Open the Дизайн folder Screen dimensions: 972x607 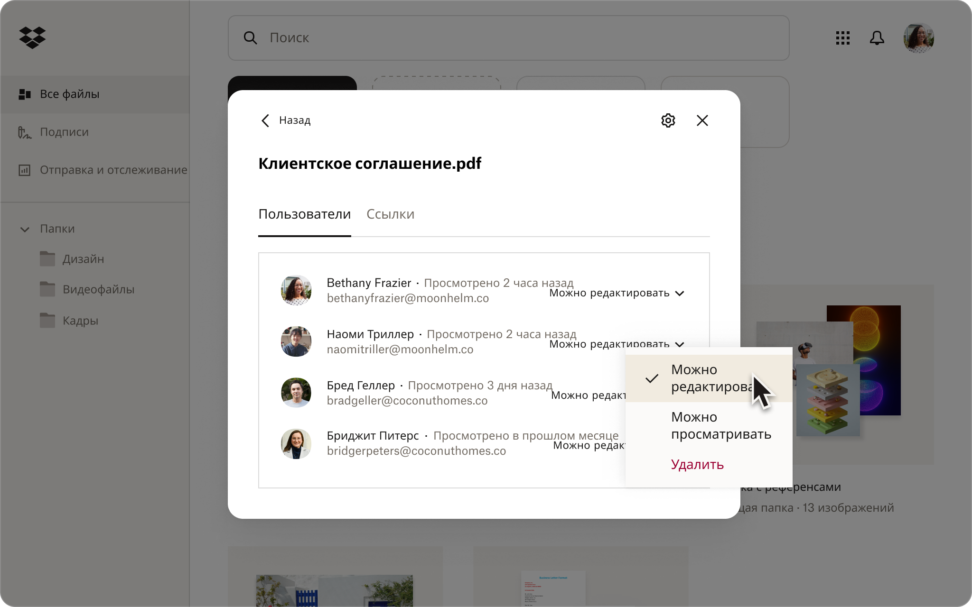tap(84, 259)
